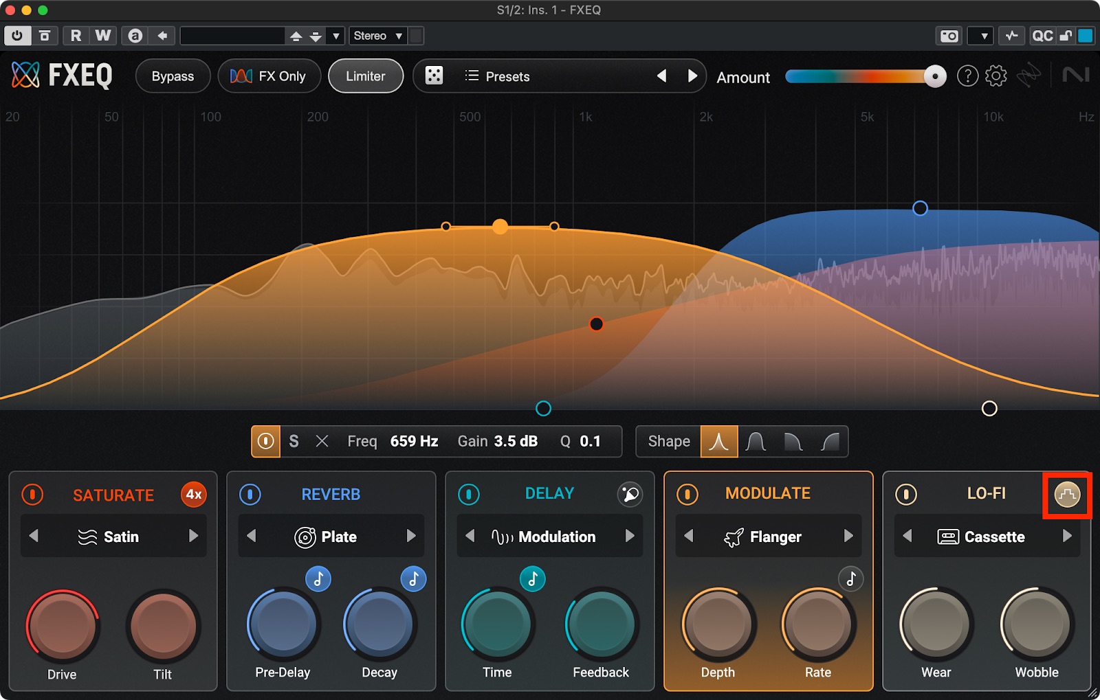
Task: Click the Feedback knob
Action: tap(601, 624)
